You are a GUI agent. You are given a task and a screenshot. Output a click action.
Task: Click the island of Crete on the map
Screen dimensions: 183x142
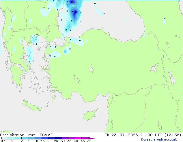[x=32, y=105]
